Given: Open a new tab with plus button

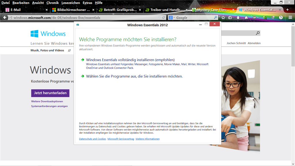Looking at the screenshot, I should 288,10.
